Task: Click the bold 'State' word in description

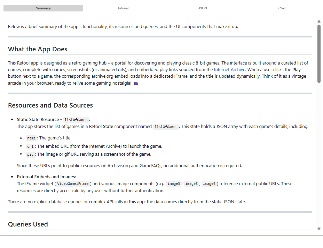Action: tap(108, 127)
